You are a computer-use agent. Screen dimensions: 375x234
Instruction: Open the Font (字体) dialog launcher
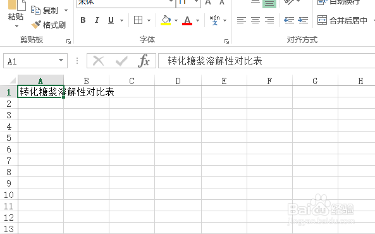(x=226, y=42)
